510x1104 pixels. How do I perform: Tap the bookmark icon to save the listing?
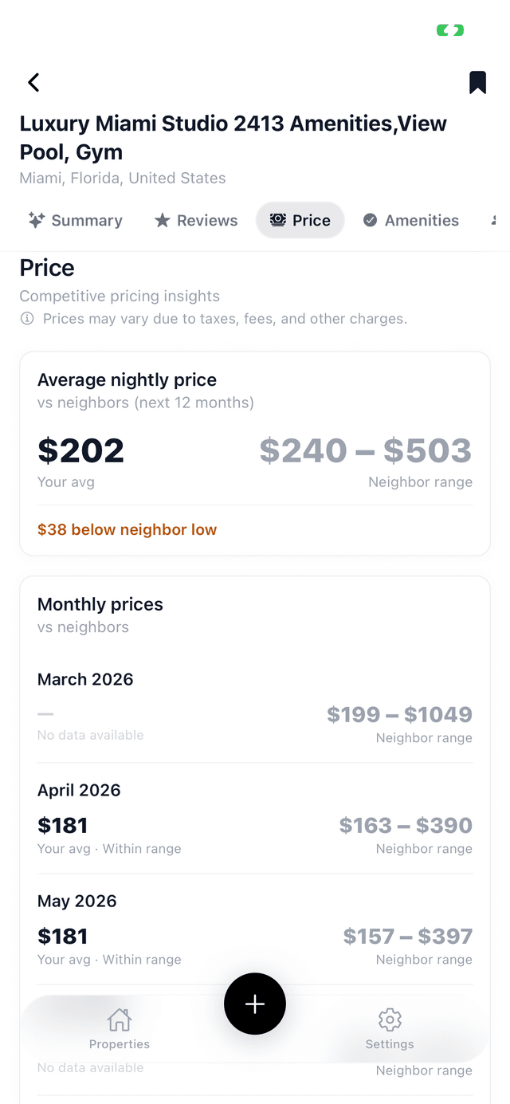tap(477, 82)
